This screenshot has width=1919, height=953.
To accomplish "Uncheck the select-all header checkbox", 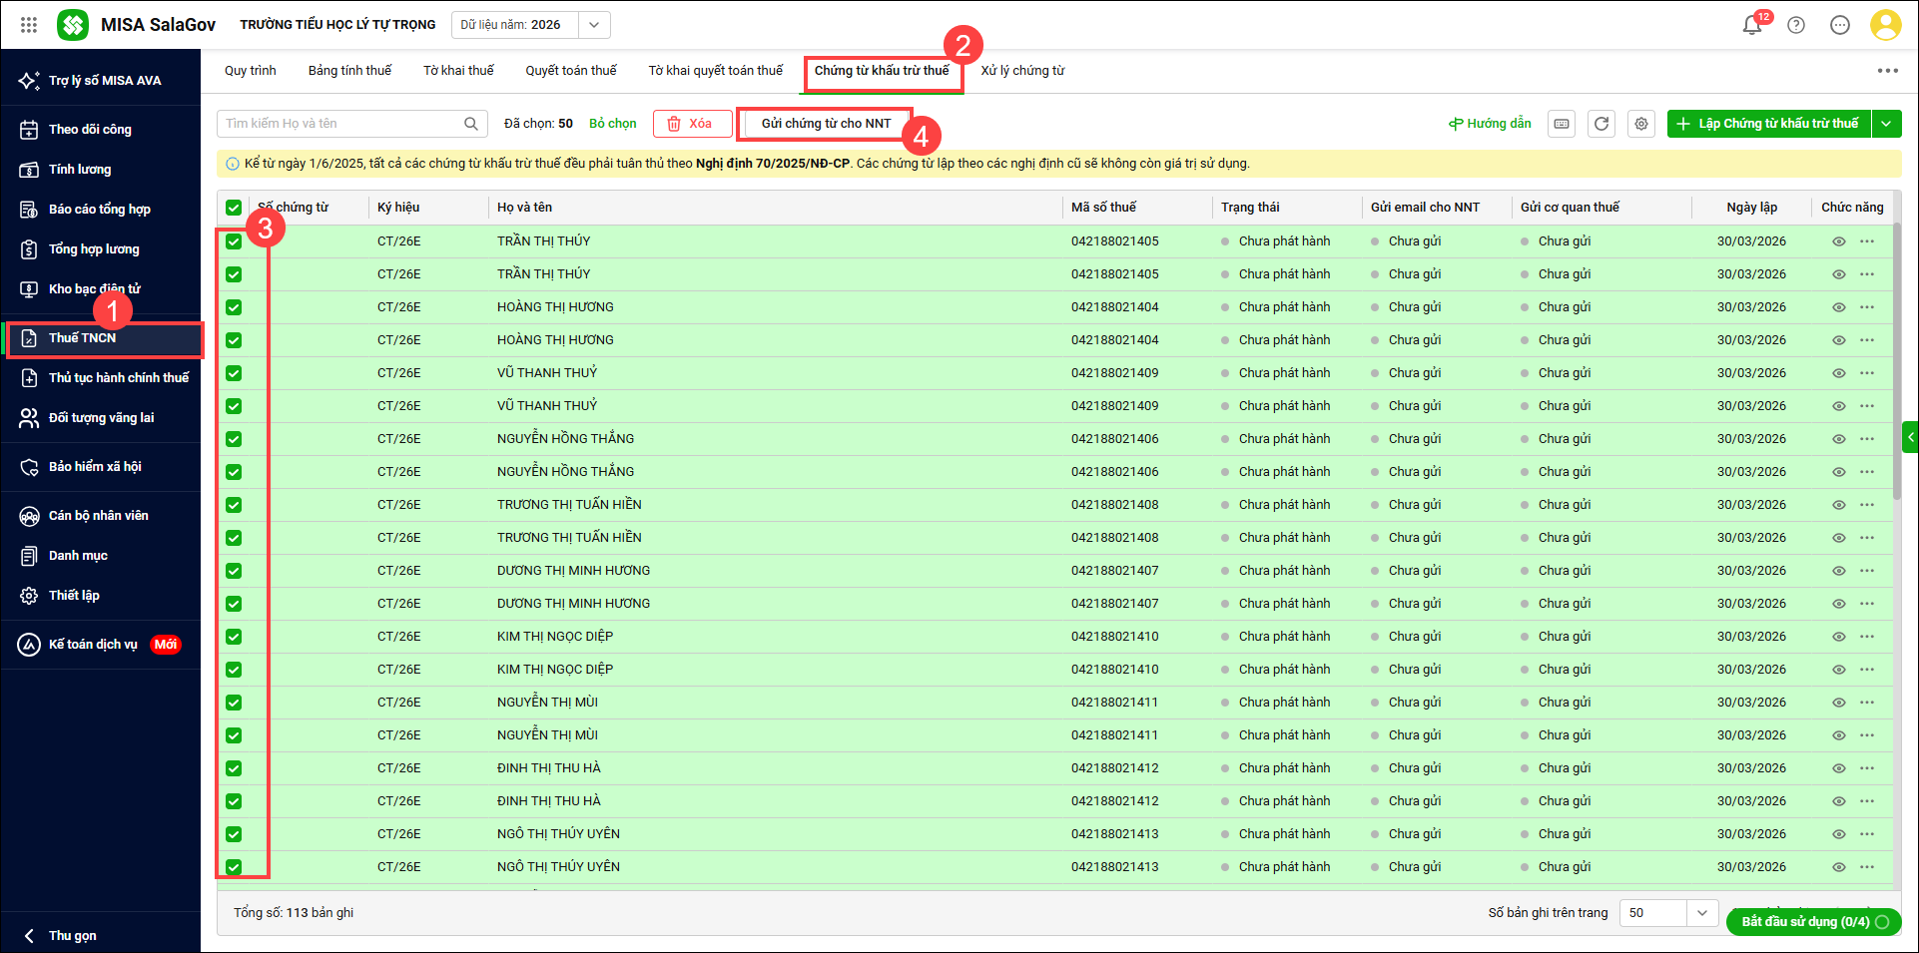I will (234, 208).
